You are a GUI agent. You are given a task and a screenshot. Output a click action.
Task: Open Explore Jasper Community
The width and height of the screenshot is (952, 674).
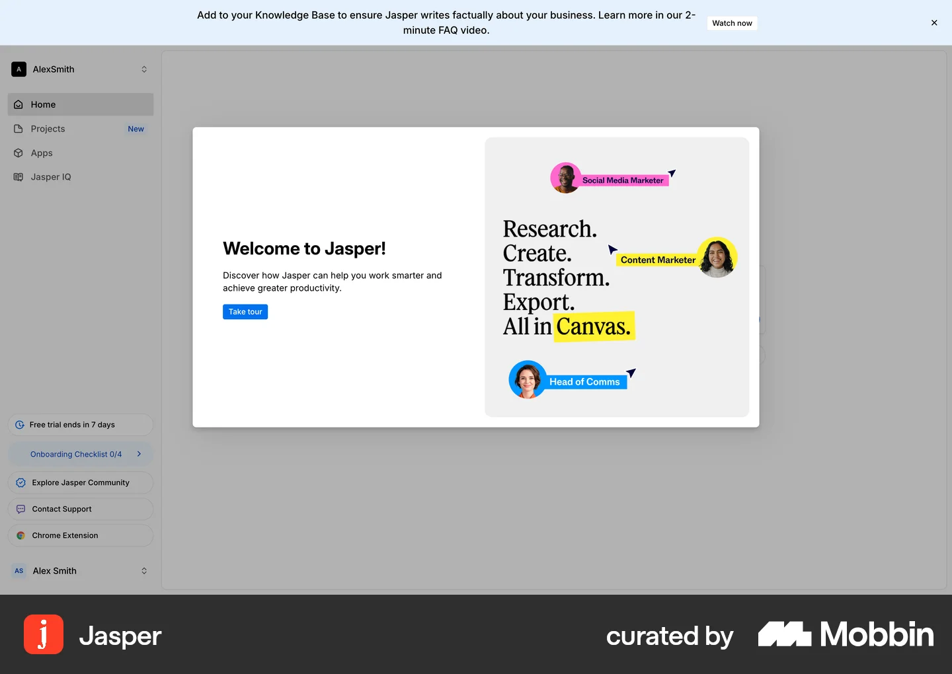(x=81, y=482)
